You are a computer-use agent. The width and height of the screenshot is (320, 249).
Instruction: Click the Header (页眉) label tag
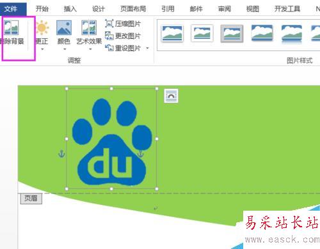click(31, 199)
